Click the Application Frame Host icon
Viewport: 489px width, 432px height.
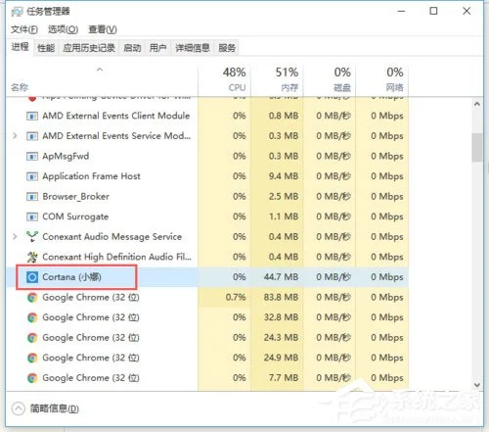(x=32, y=176)
